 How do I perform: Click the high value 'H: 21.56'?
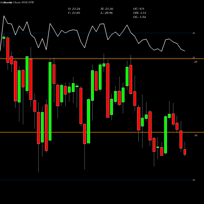tap(107, 9)
